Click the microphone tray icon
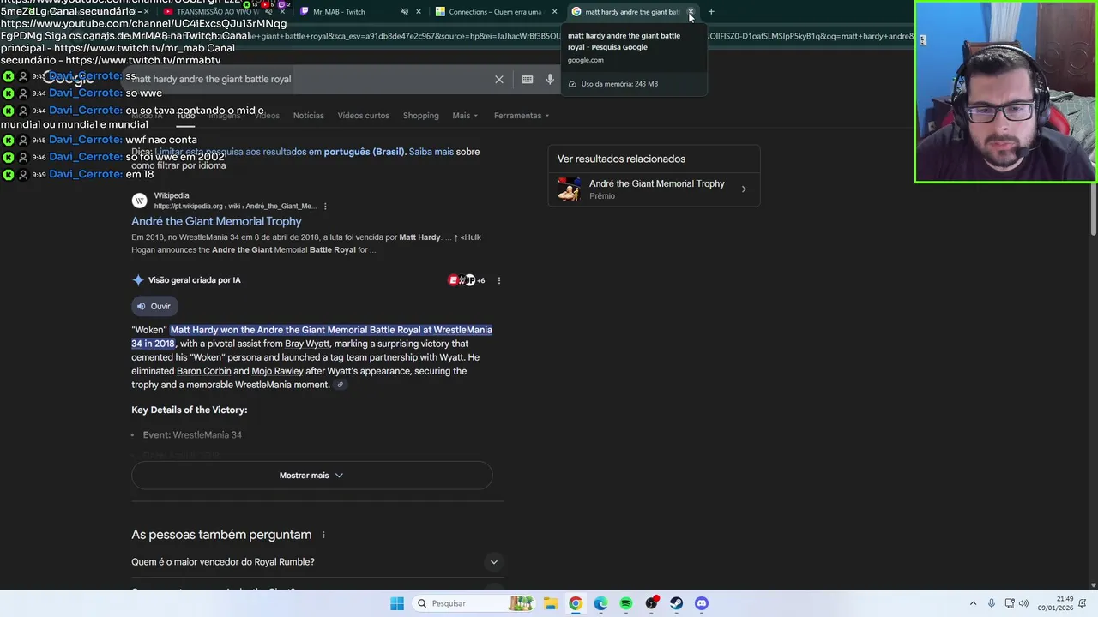The image size is (1098, 617). tap(992, 603)
